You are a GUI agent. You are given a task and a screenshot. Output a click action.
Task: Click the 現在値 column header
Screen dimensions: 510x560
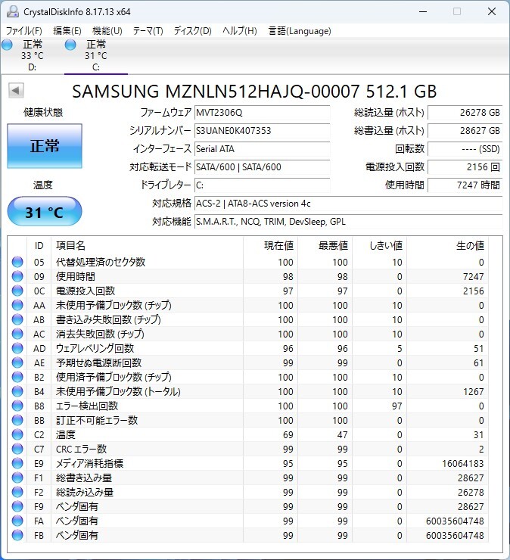(271, 246)
